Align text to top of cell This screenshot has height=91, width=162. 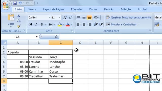click(x=78, y=17)
